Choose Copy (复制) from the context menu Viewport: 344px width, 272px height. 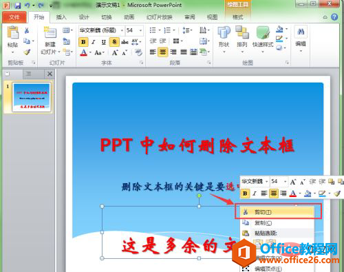(x=277, y=223)
